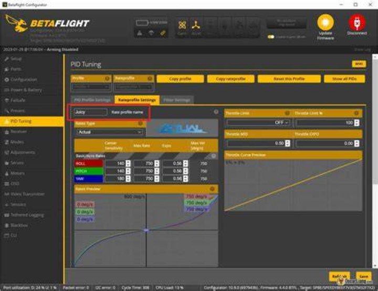
Task: Switch to Rateprofile Settings tab
Action: click(x=137, y=100)
